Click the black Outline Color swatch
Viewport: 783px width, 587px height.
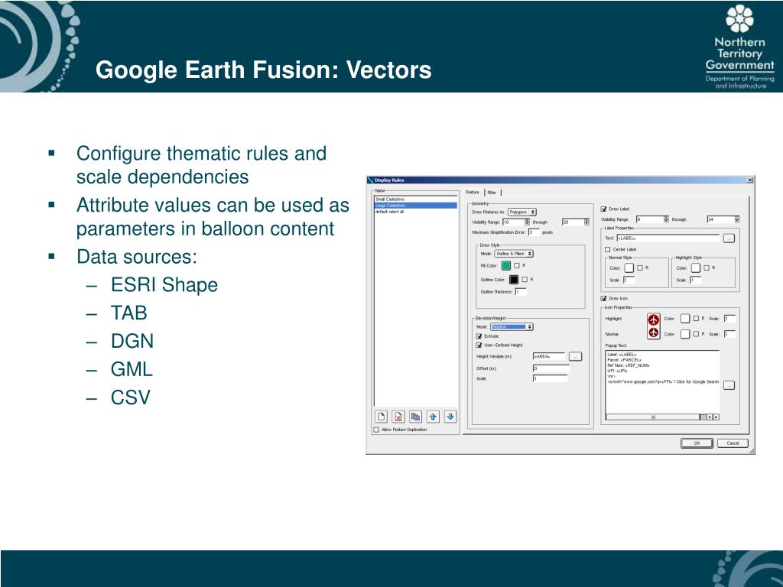(x=514, y=280)
